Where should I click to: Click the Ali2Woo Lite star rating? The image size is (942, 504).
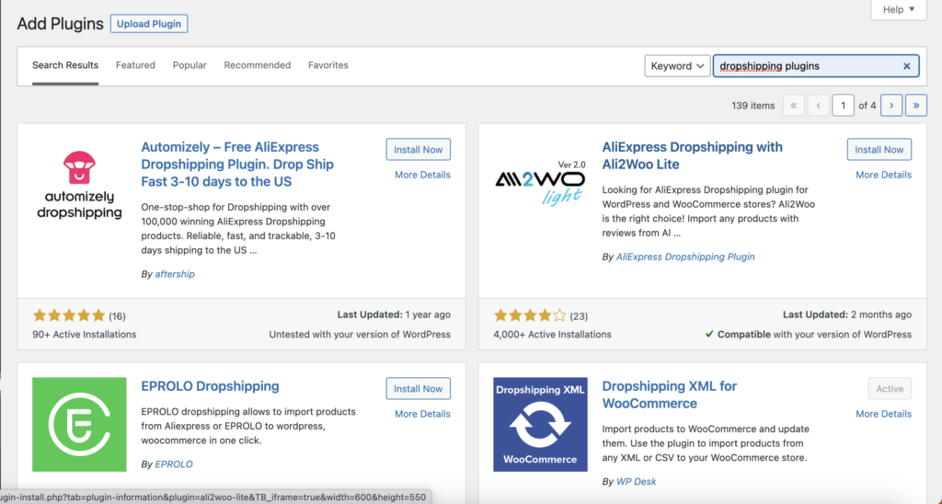coord(530,315)
